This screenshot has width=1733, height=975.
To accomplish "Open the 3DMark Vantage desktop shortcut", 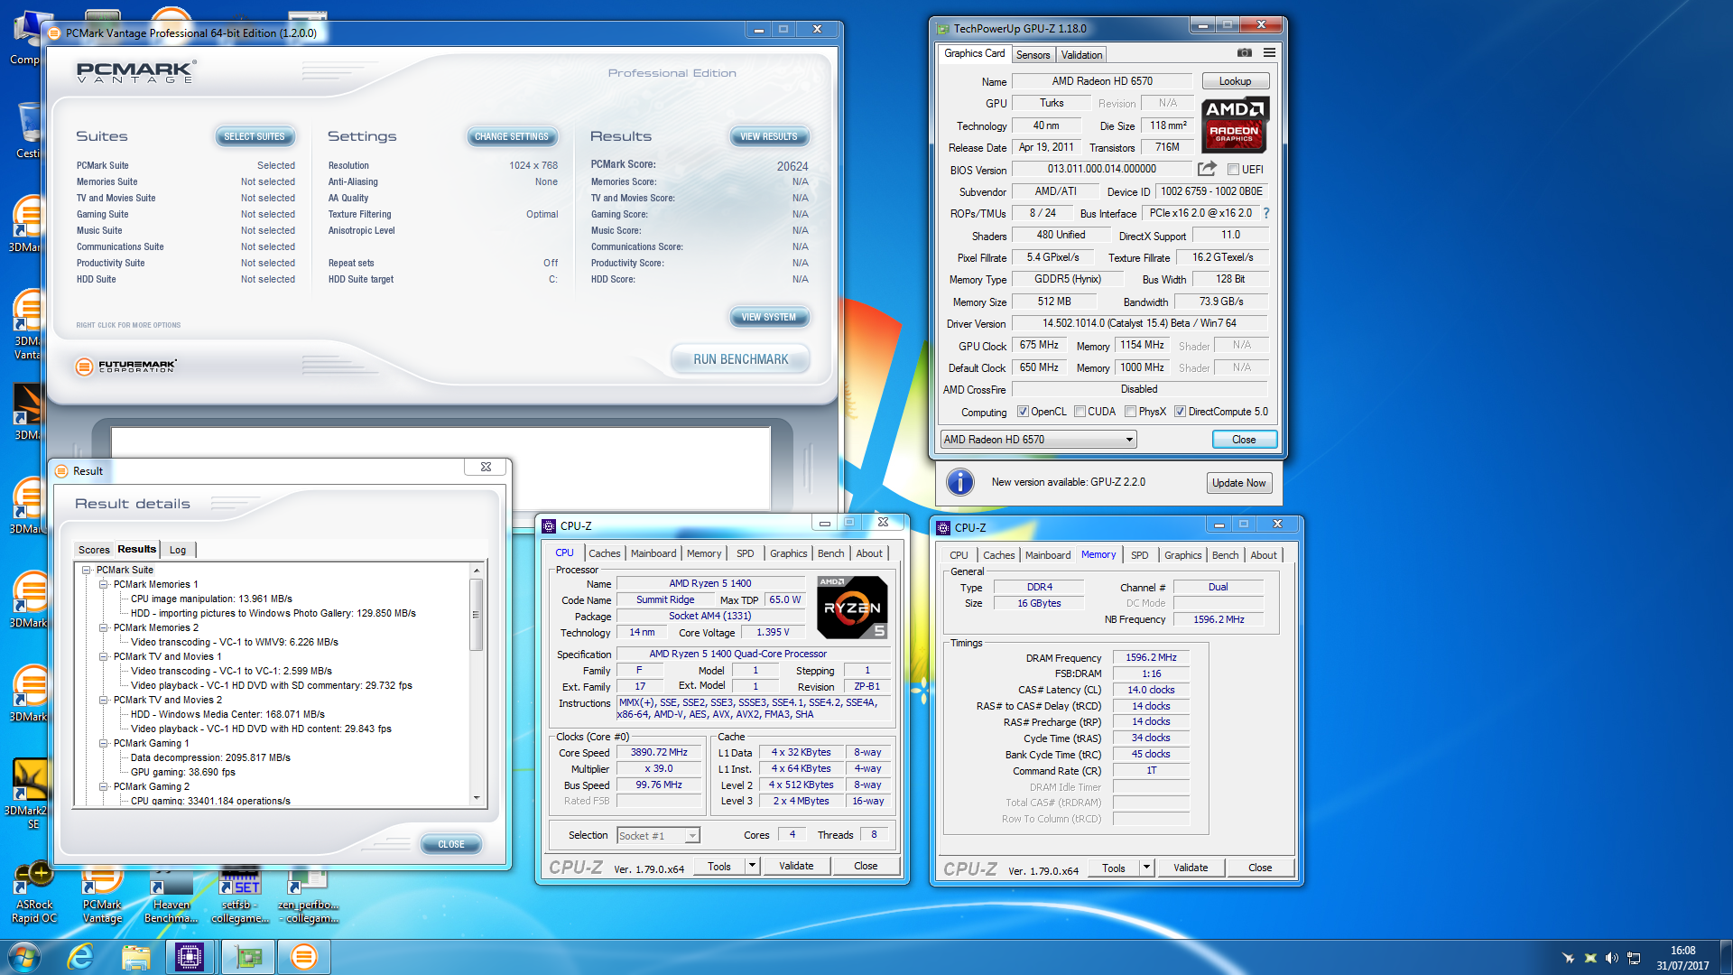I will (27, 325).
